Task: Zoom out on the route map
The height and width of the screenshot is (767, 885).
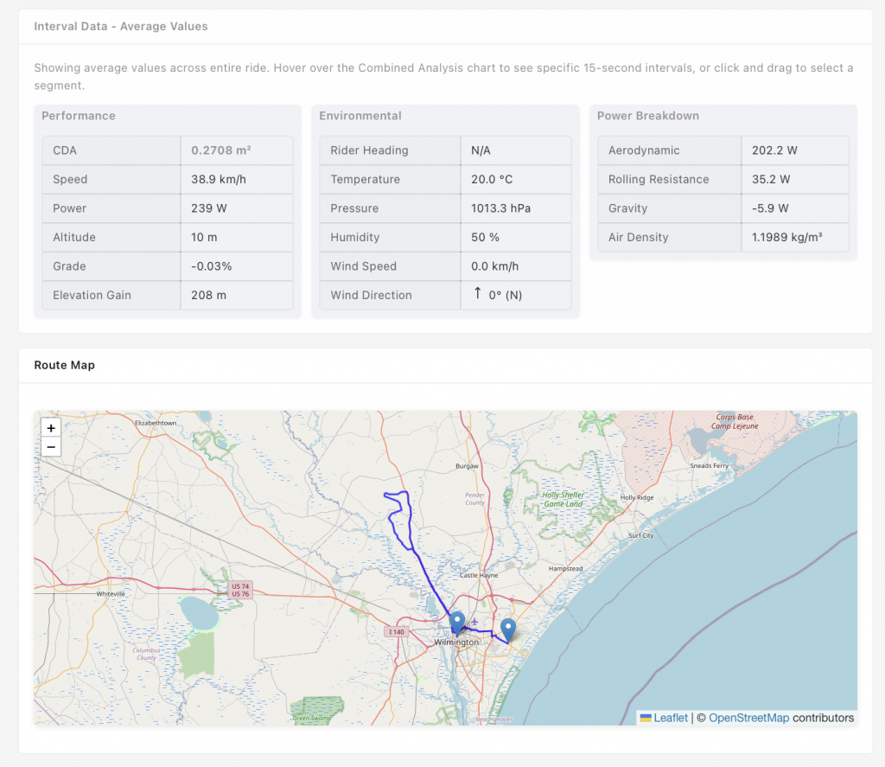Action: [51, 447]
